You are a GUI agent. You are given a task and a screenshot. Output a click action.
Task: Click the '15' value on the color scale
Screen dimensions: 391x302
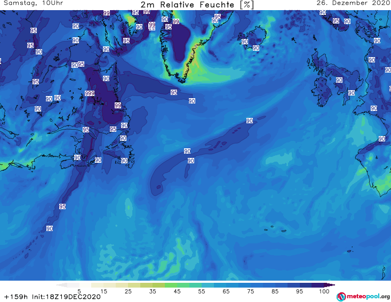[x=103, y=291]
